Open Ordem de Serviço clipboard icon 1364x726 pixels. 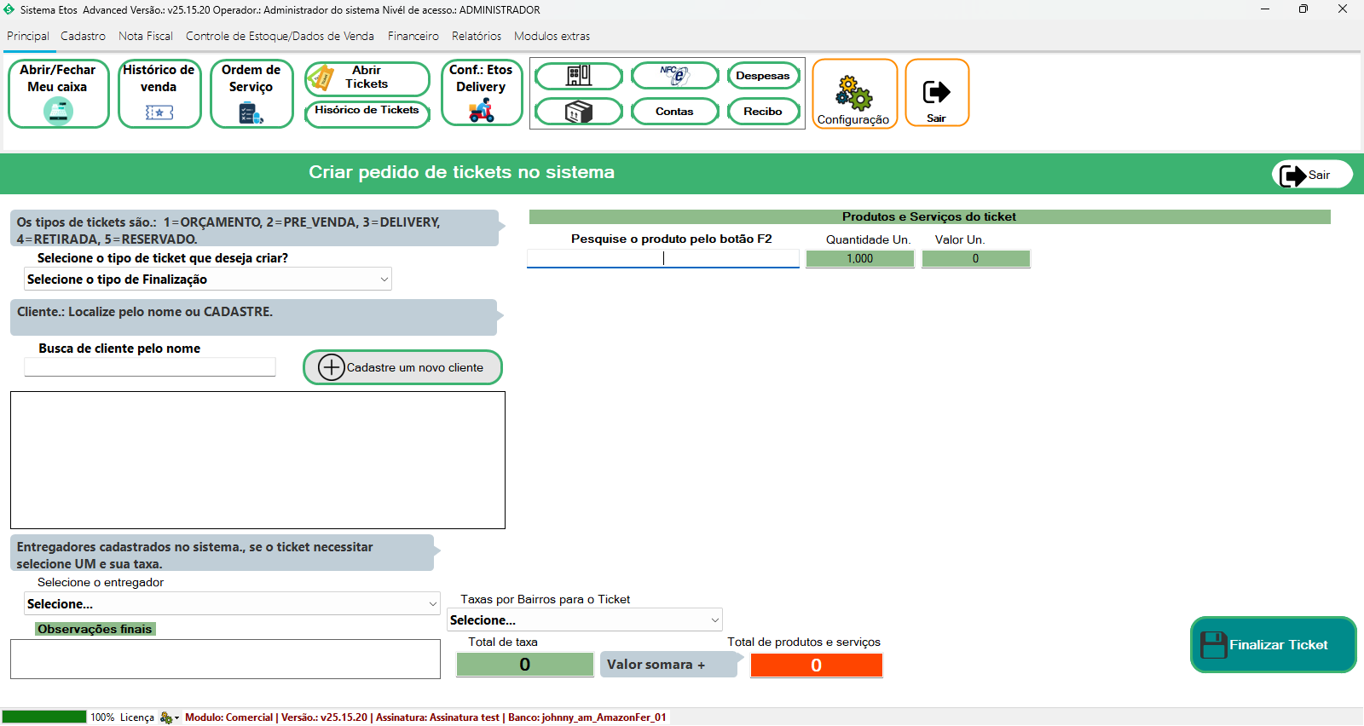coord(251,112)
